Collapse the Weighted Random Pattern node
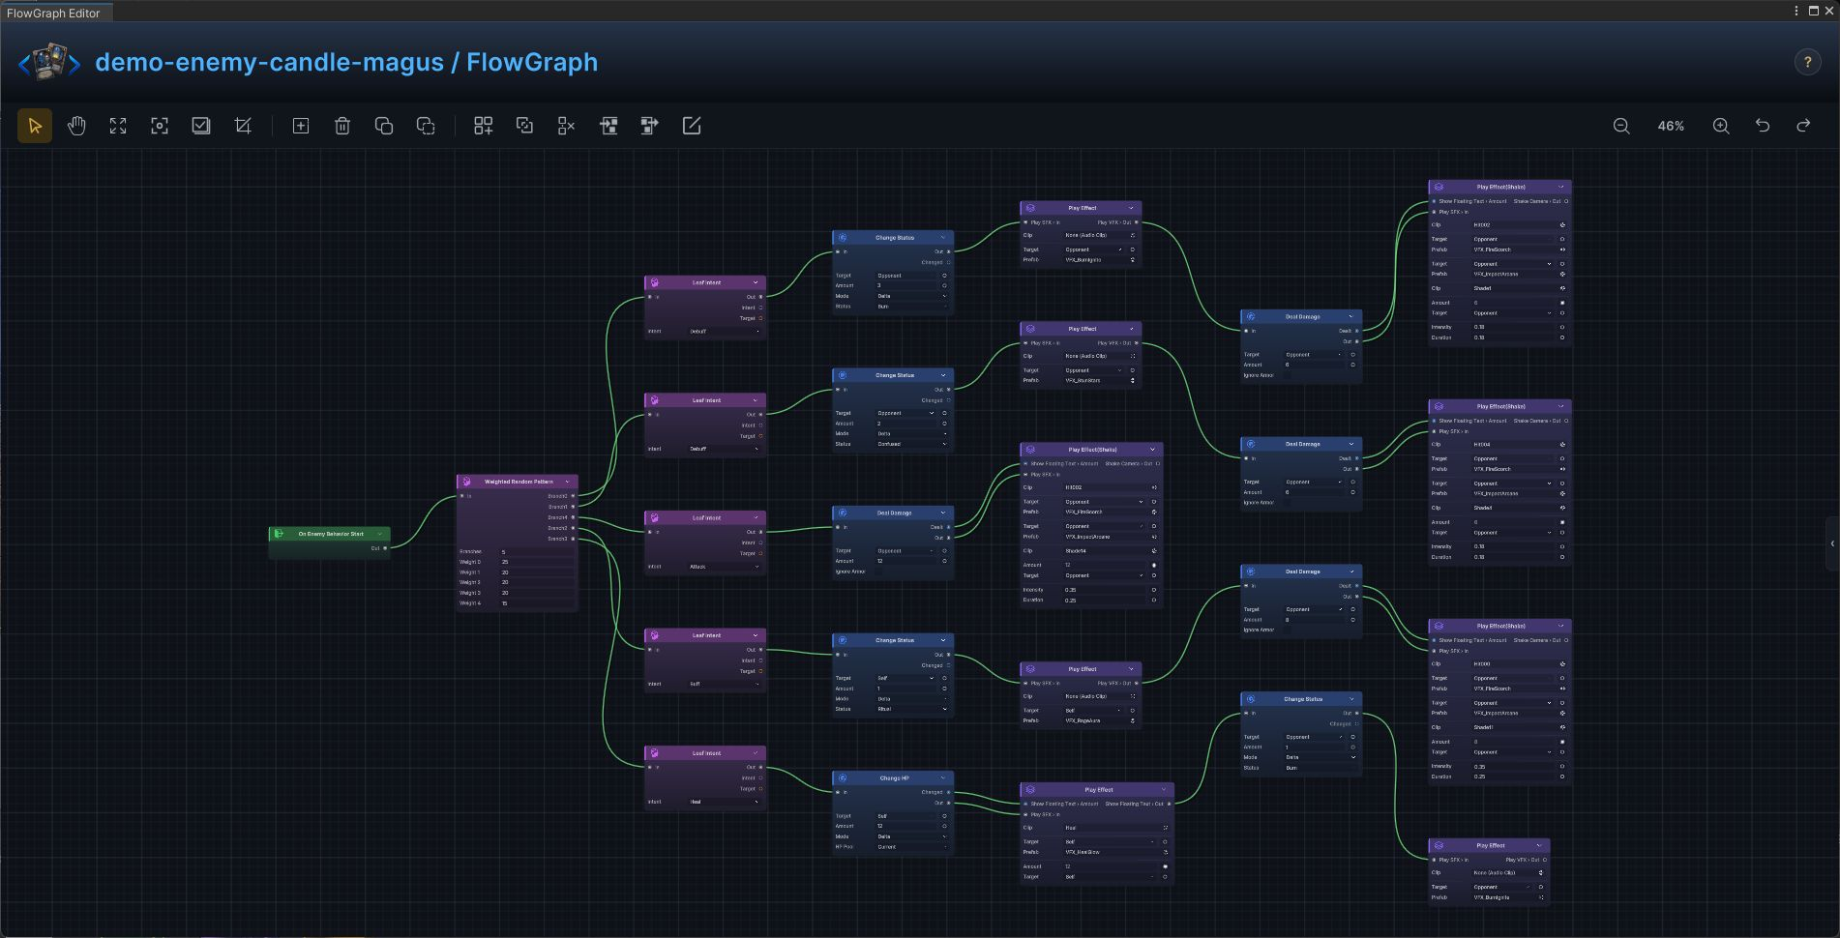This screenshot has width=1840, height=938. pyautogui.click(x=568, y=482)
